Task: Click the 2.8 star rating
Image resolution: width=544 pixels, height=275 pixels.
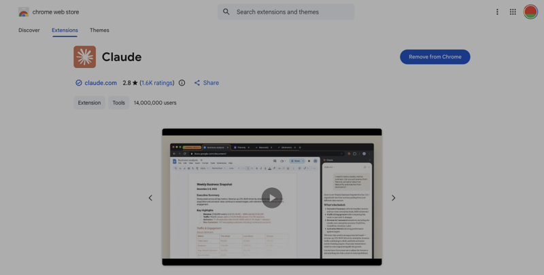Action: (x=130, y=83)
